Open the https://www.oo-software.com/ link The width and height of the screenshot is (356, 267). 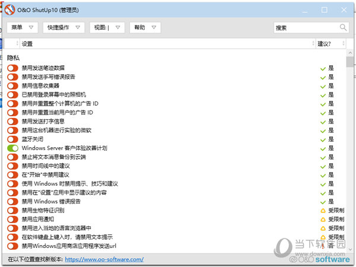pyautogui.click(x=104, y=259)
